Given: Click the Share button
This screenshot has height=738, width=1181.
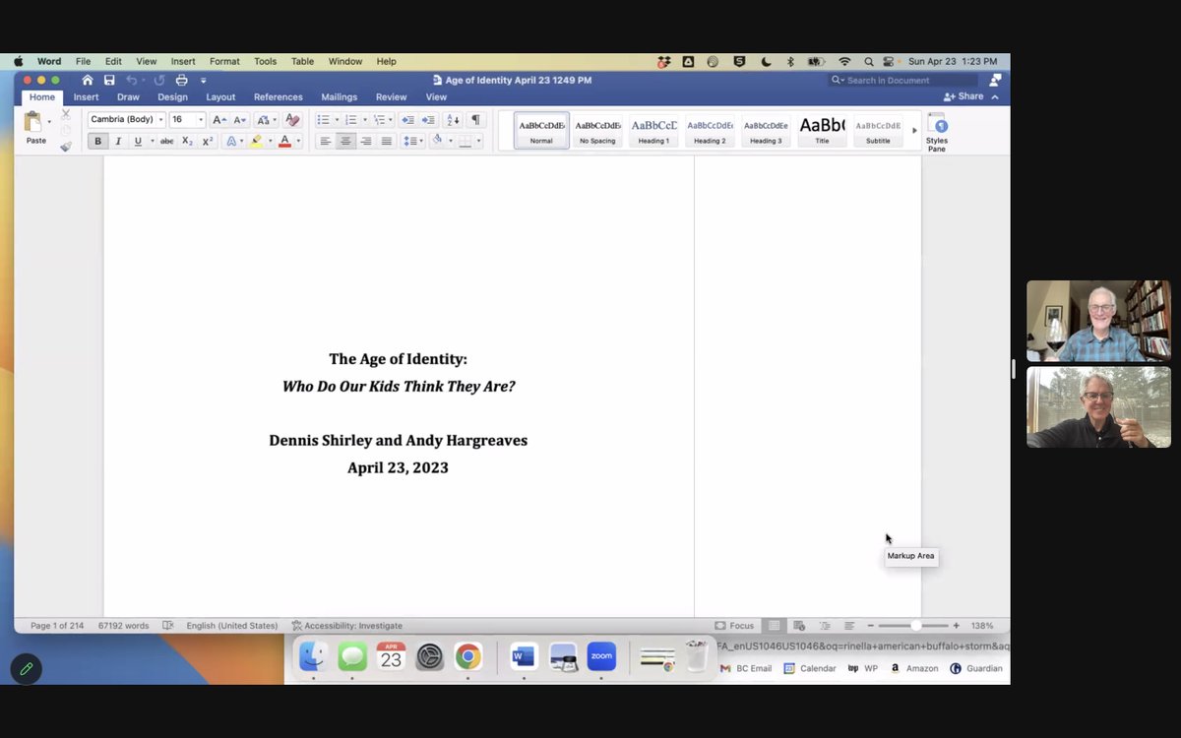Looking at the screenshot, I should [963, 96].
